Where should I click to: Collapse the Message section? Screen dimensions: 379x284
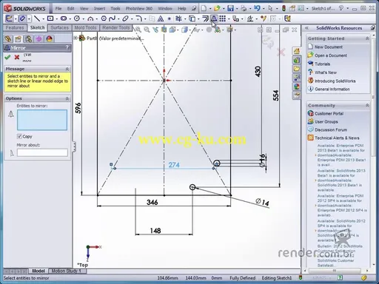tap(67, 69)
